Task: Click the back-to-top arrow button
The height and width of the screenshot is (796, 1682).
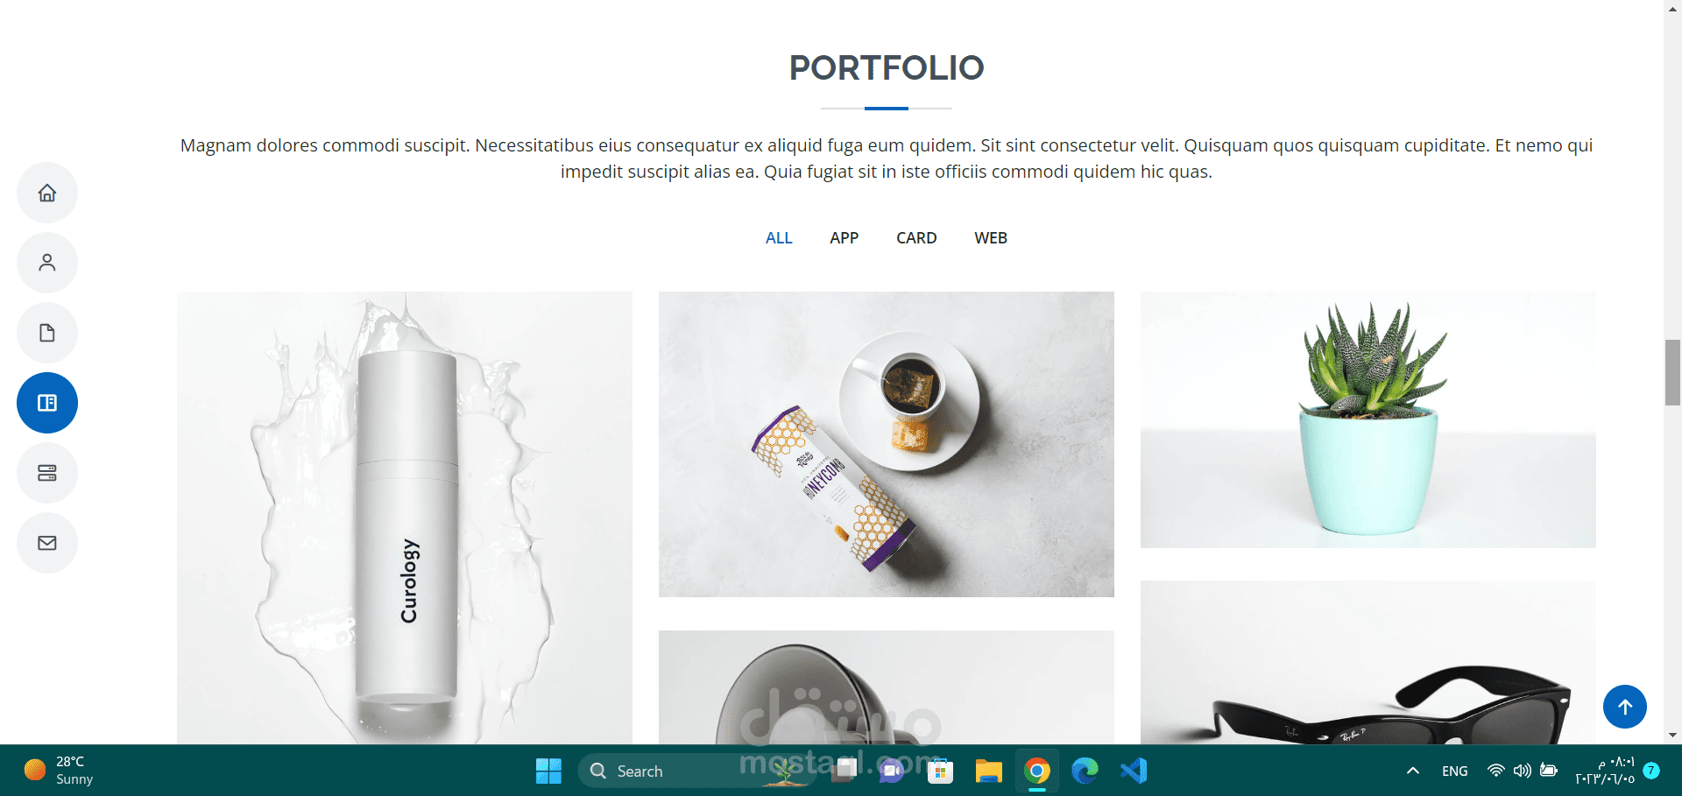Action: (1625, 707)
